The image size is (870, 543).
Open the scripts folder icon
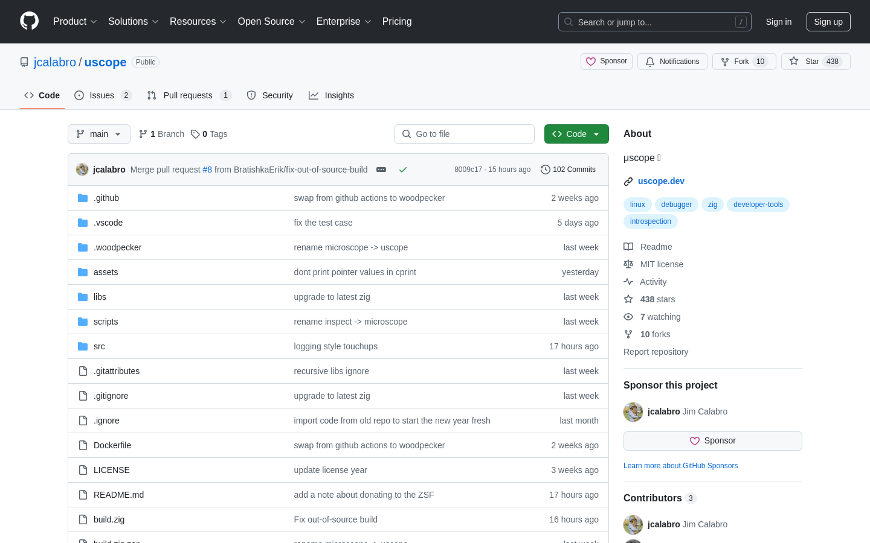[x=83, y=322]
